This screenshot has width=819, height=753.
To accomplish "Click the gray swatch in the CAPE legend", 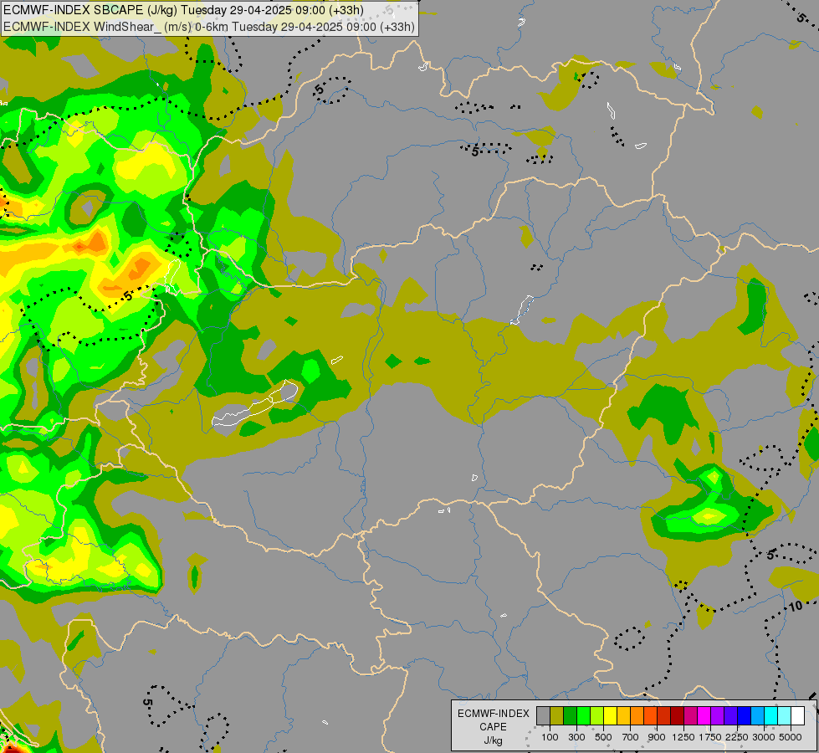I will pos(543,716).
